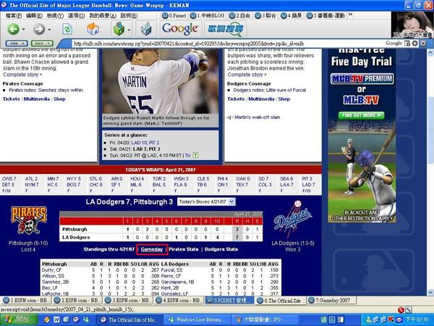Click the Refresh page icon

coord(67,29)
